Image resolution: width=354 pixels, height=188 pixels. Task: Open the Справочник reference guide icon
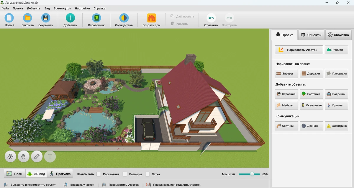(x=96, y=18)
